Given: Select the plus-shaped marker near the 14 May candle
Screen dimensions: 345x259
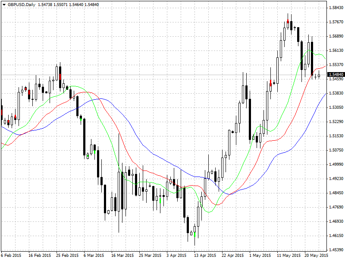Looking at the screenshot, I should (295, 27).
